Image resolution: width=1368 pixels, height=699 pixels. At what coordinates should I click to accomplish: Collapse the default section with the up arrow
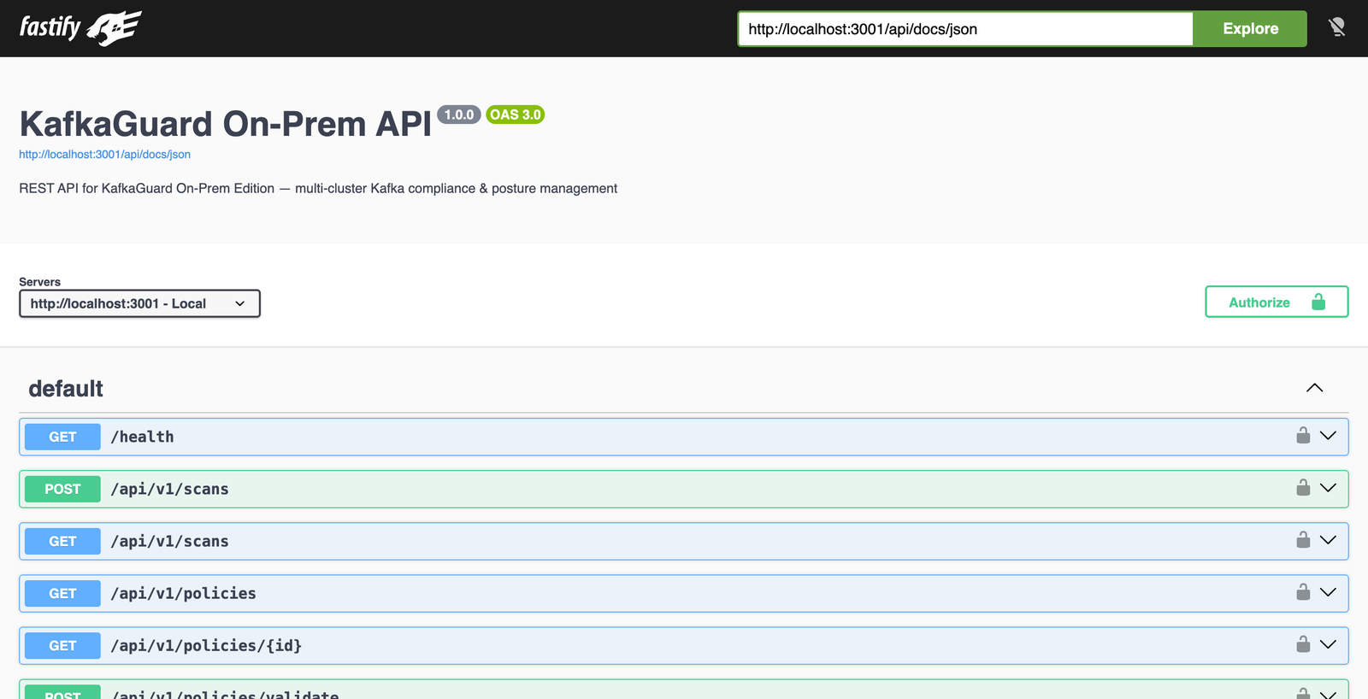[x=1315, y=388]
